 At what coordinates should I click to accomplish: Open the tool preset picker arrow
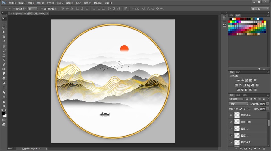[10, 8]
